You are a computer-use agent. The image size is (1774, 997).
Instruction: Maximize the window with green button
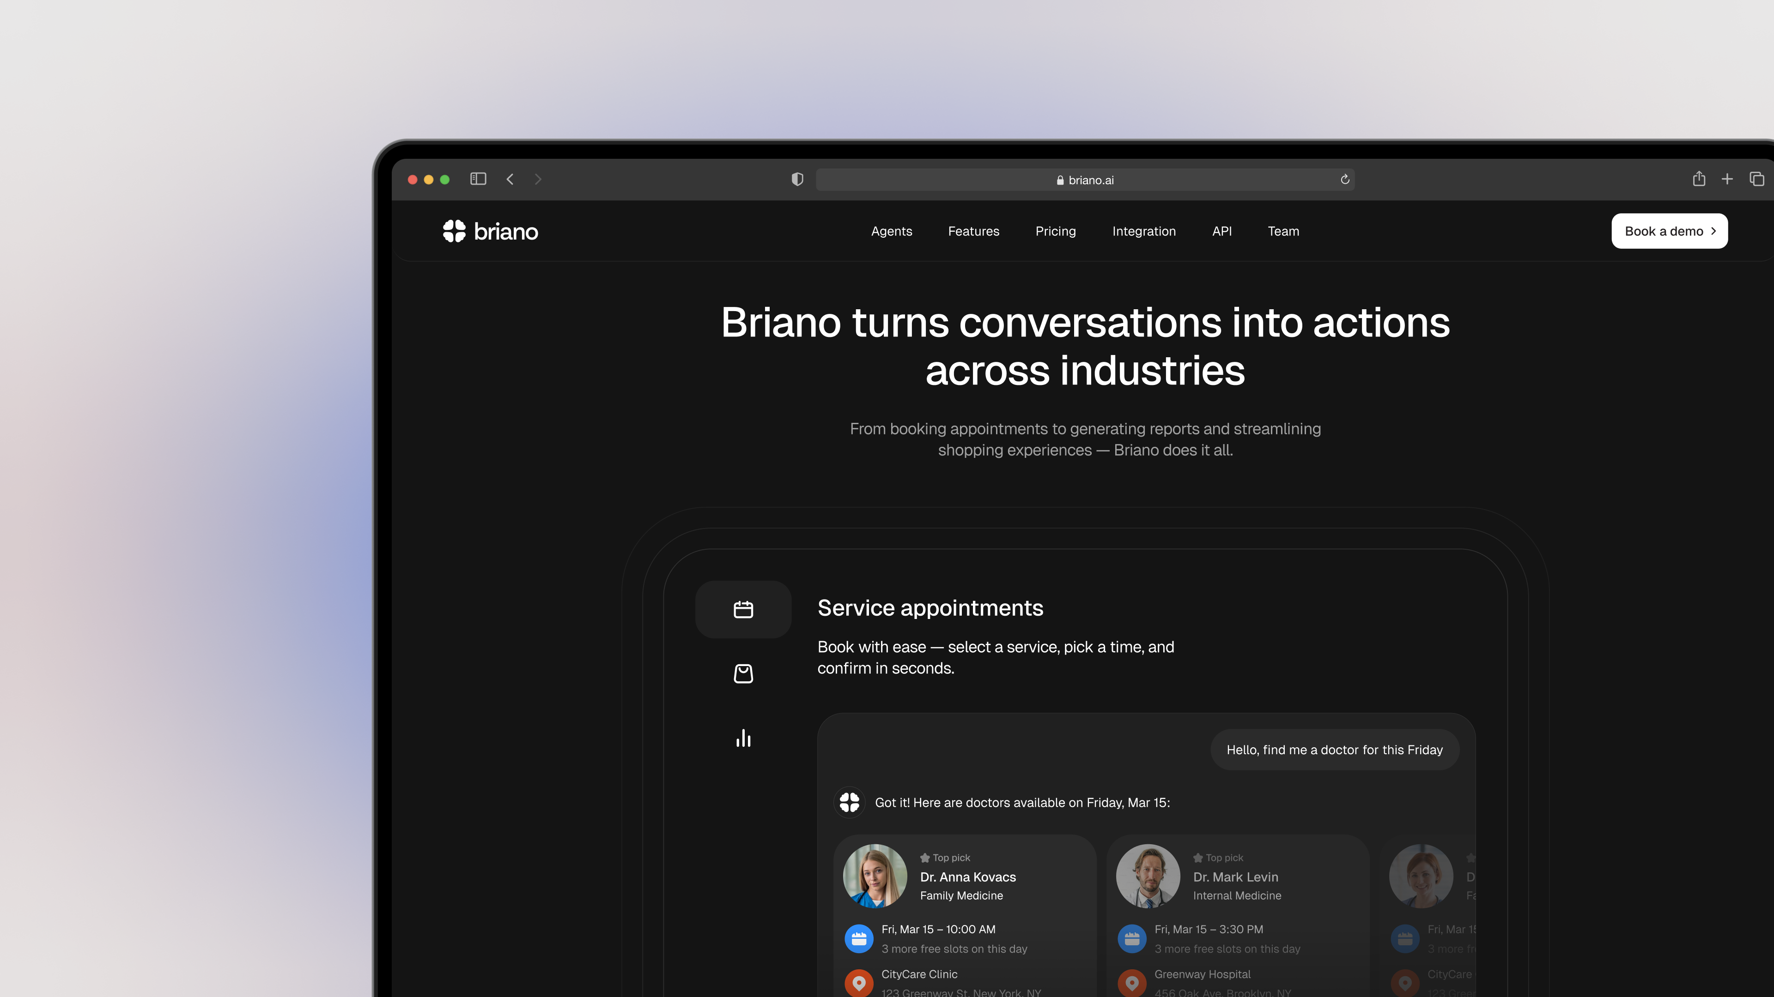coord(445,180)
